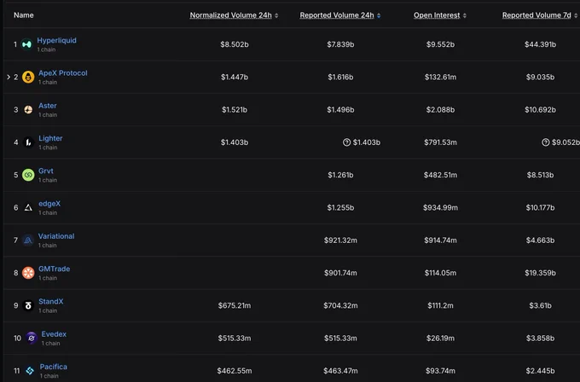Open the Lighter protocol link
Screen dimensions: 580x382
click(x=50, y=138)
